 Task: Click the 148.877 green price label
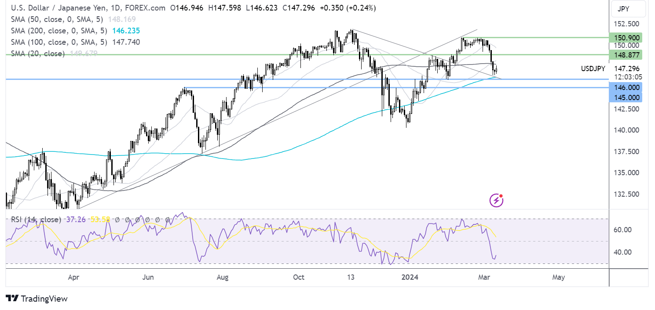(x=626, y=54)
